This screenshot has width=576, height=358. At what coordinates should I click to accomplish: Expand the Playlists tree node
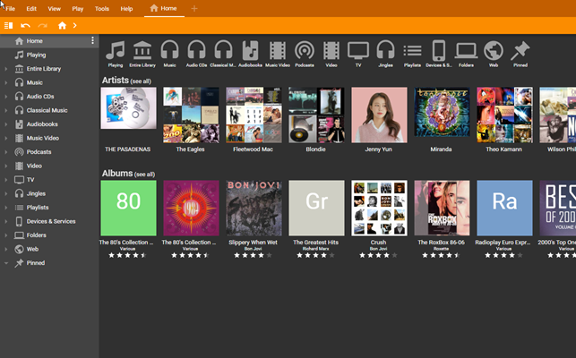point(6,208)
